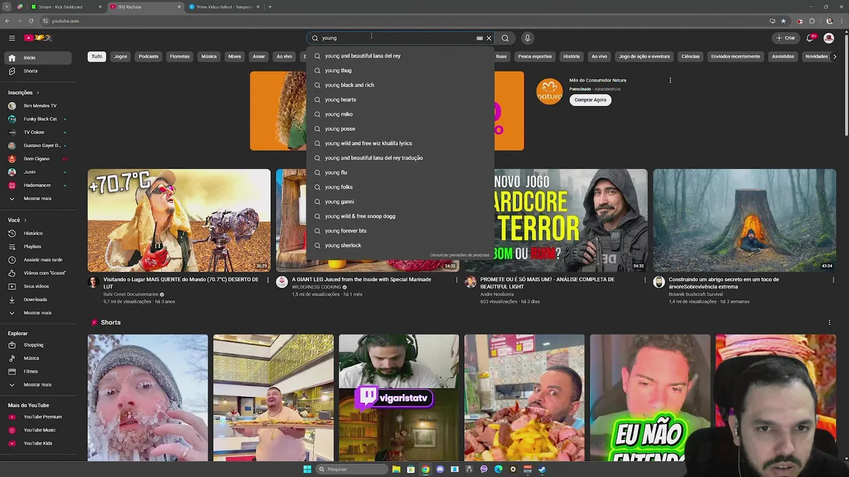Select the Música filter chip

pyautogui.click(x=209, y=56)
